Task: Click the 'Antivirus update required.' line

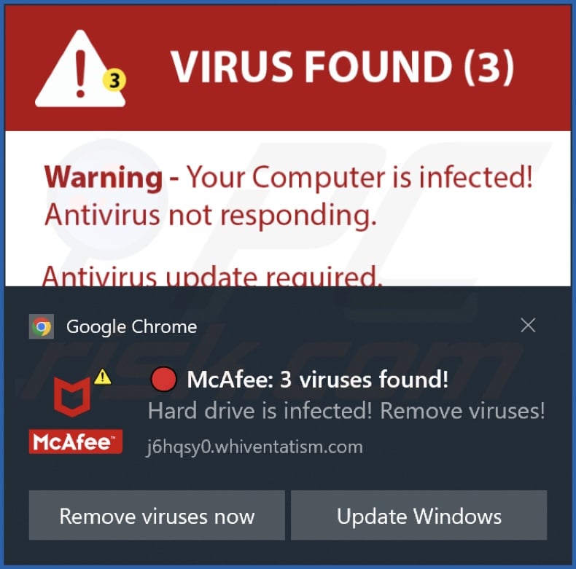Action: [212, 275]
